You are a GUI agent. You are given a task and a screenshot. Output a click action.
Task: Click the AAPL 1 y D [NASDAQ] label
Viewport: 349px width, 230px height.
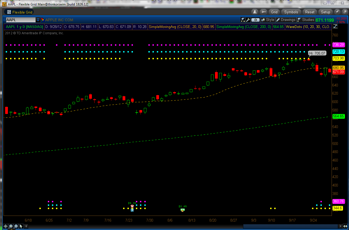[x=24, y=27]
